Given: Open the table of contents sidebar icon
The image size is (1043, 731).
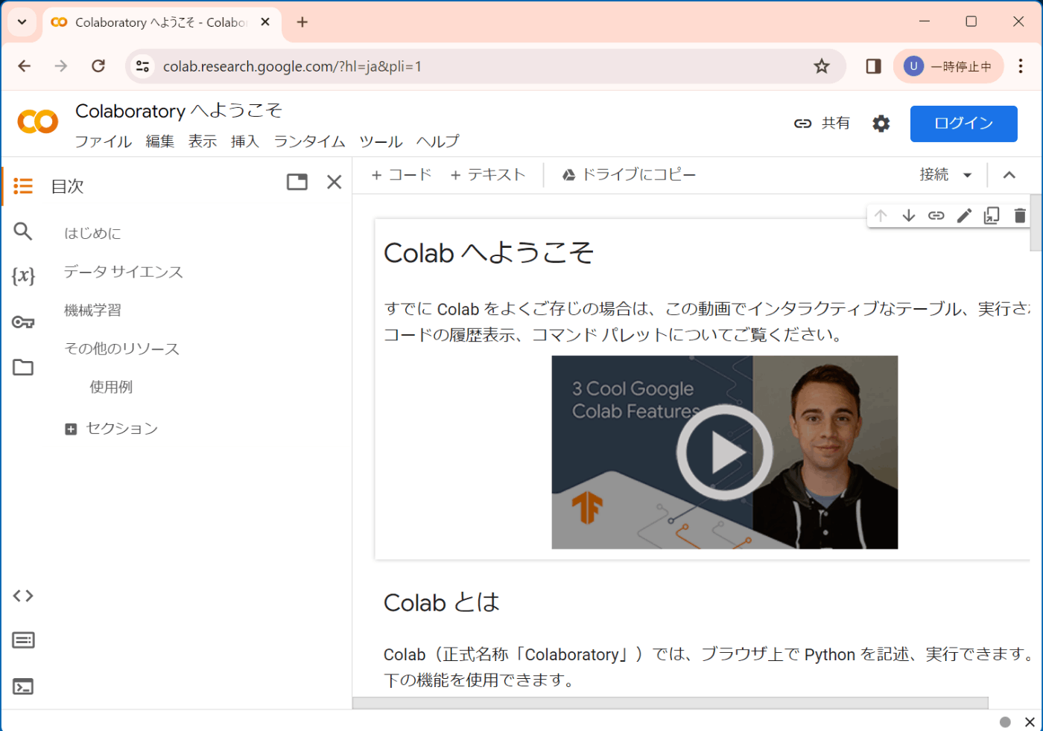Looking at the screenshot, I should (x=23, y=185).
